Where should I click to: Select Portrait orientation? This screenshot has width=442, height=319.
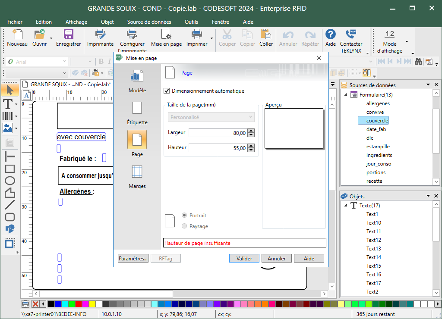pyautogui.click(x=184, y=215)
